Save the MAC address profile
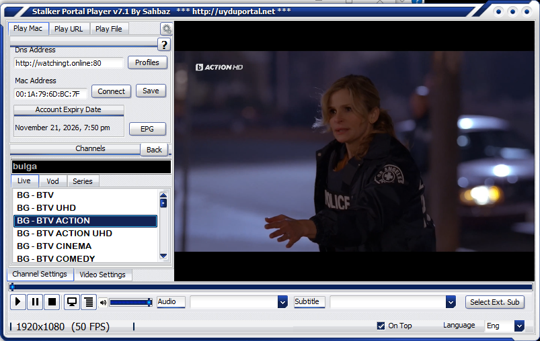Image resolution: width=540 pixels, height=341 pixels. (x=151, y=91)
